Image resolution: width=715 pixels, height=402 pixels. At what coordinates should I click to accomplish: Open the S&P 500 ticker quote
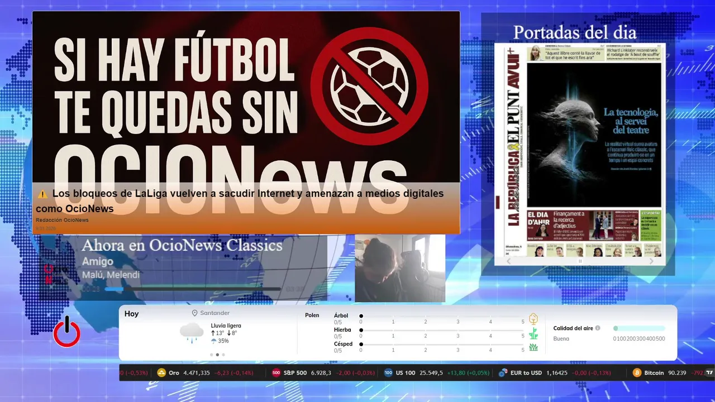(323, 372)
